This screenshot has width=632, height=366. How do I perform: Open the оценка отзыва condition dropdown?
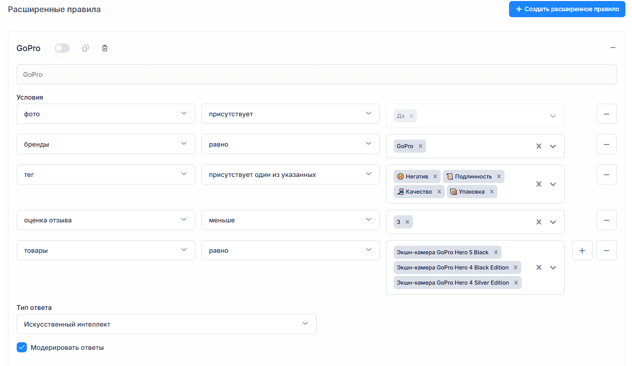(x=106, y=220)
